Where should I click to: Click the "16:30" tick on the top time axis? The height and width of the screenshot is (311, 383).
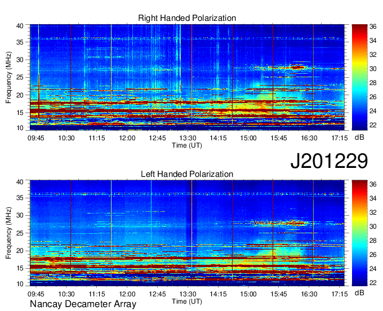pyautogui.click(x=309, y=138)
